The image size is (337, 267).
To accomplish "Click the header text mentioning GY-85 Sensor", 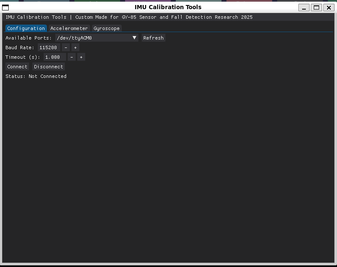I will [129, 17].
